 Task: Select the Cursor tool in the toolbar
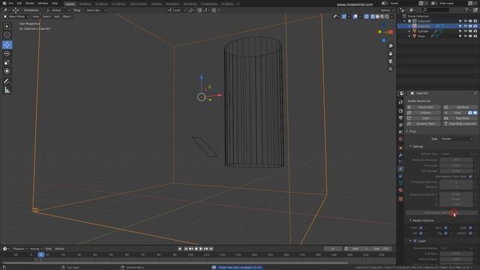pos(7,35)
